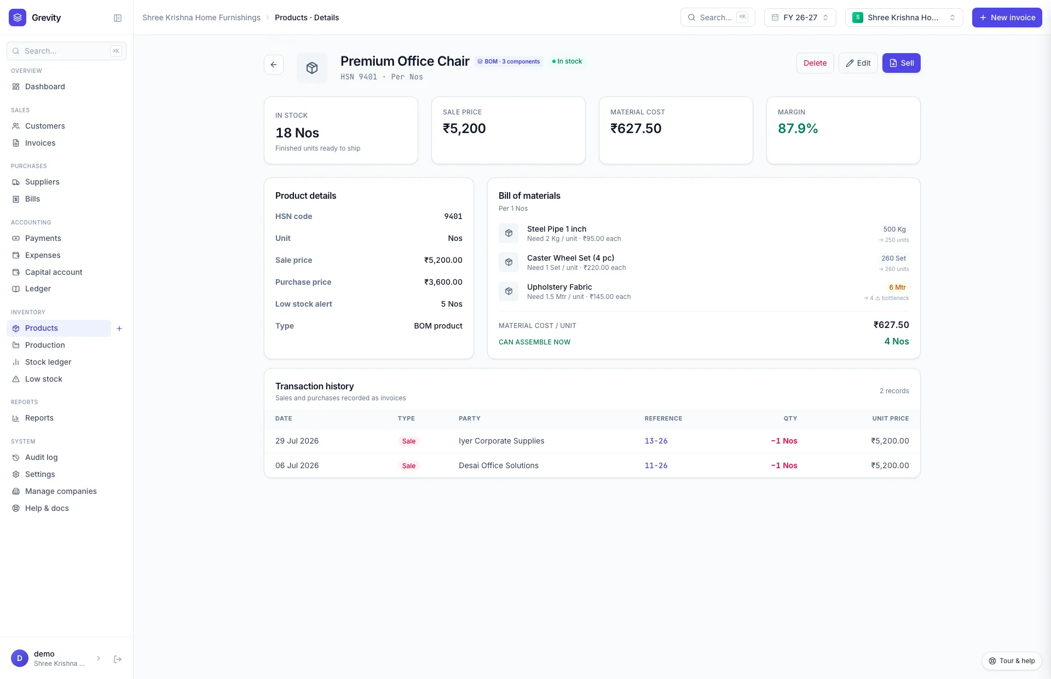1051x679 pixels.
Task: Click the New invoice button
Action: click(1007, 18)
